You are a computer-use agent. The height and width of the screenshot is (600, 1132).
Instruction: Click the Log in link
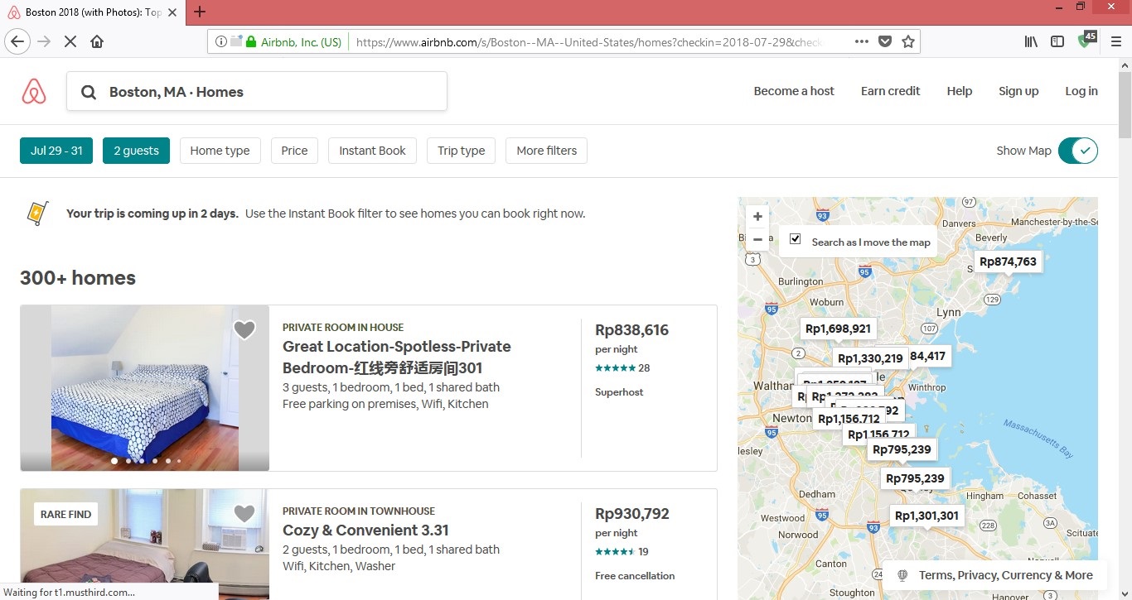tap(1081, 91)
